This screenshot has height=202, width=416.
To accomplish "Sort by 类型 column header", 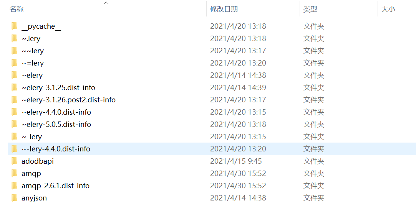I will pyautogui.click(x=310, y=9).
